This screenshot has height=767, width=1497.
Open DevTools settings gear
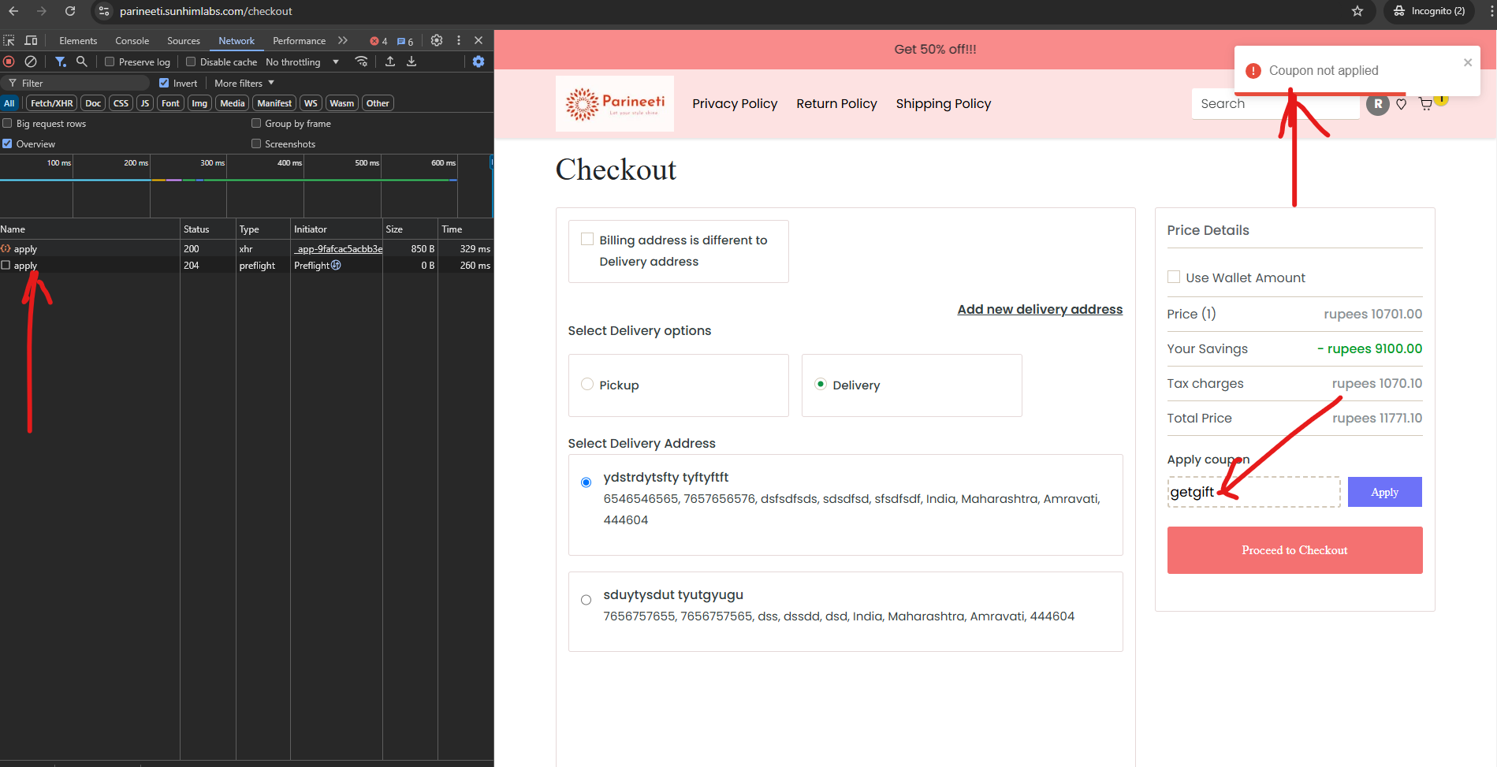point(437,40)
